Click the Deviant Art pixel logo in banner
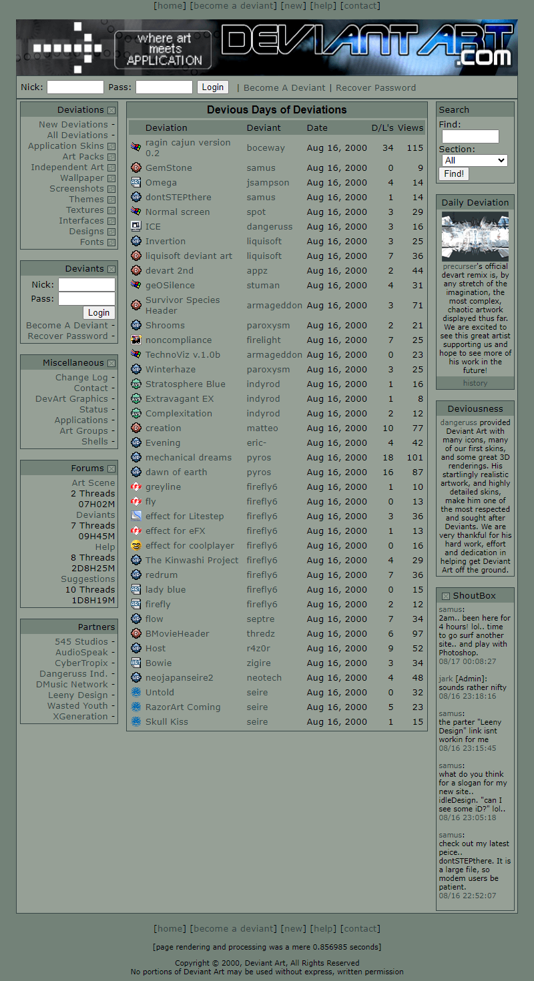The height and width of the screenshot is (981, 534). click(67, 48)
